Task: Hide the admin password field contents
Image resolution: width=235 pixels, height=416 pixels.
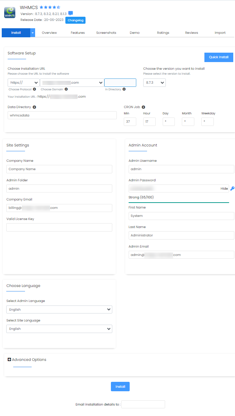Action: (x=224, y=188)
